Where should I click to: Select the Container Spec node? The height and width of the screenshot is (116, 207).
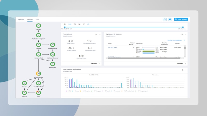point(53,45)
